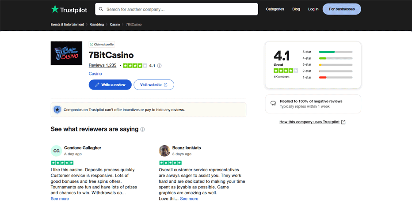
Task: Click Candace Gallagher's five-star rating
Action: click(x=62, y=162)
